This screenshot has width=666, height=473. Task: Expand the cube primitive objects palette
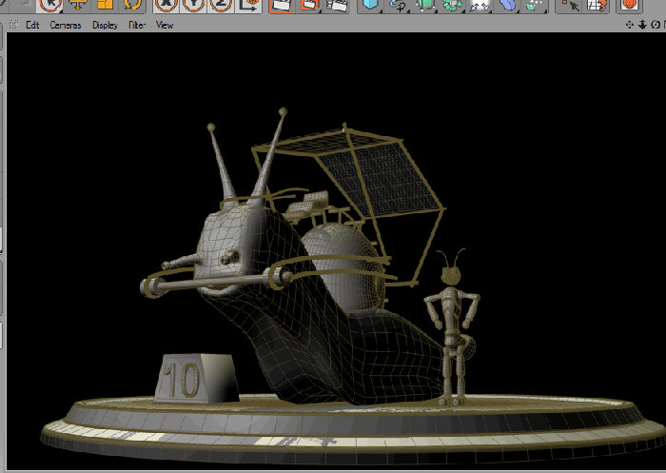pyautogui.click(x=370, y=6)
